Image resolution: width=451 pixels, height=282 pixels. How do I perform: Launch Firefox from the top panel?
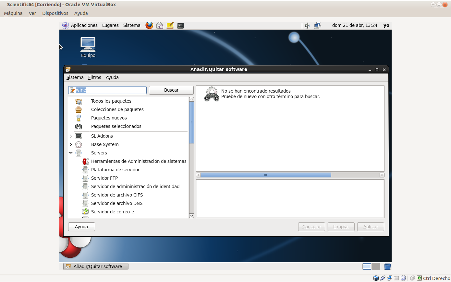(x=149, y=25)
